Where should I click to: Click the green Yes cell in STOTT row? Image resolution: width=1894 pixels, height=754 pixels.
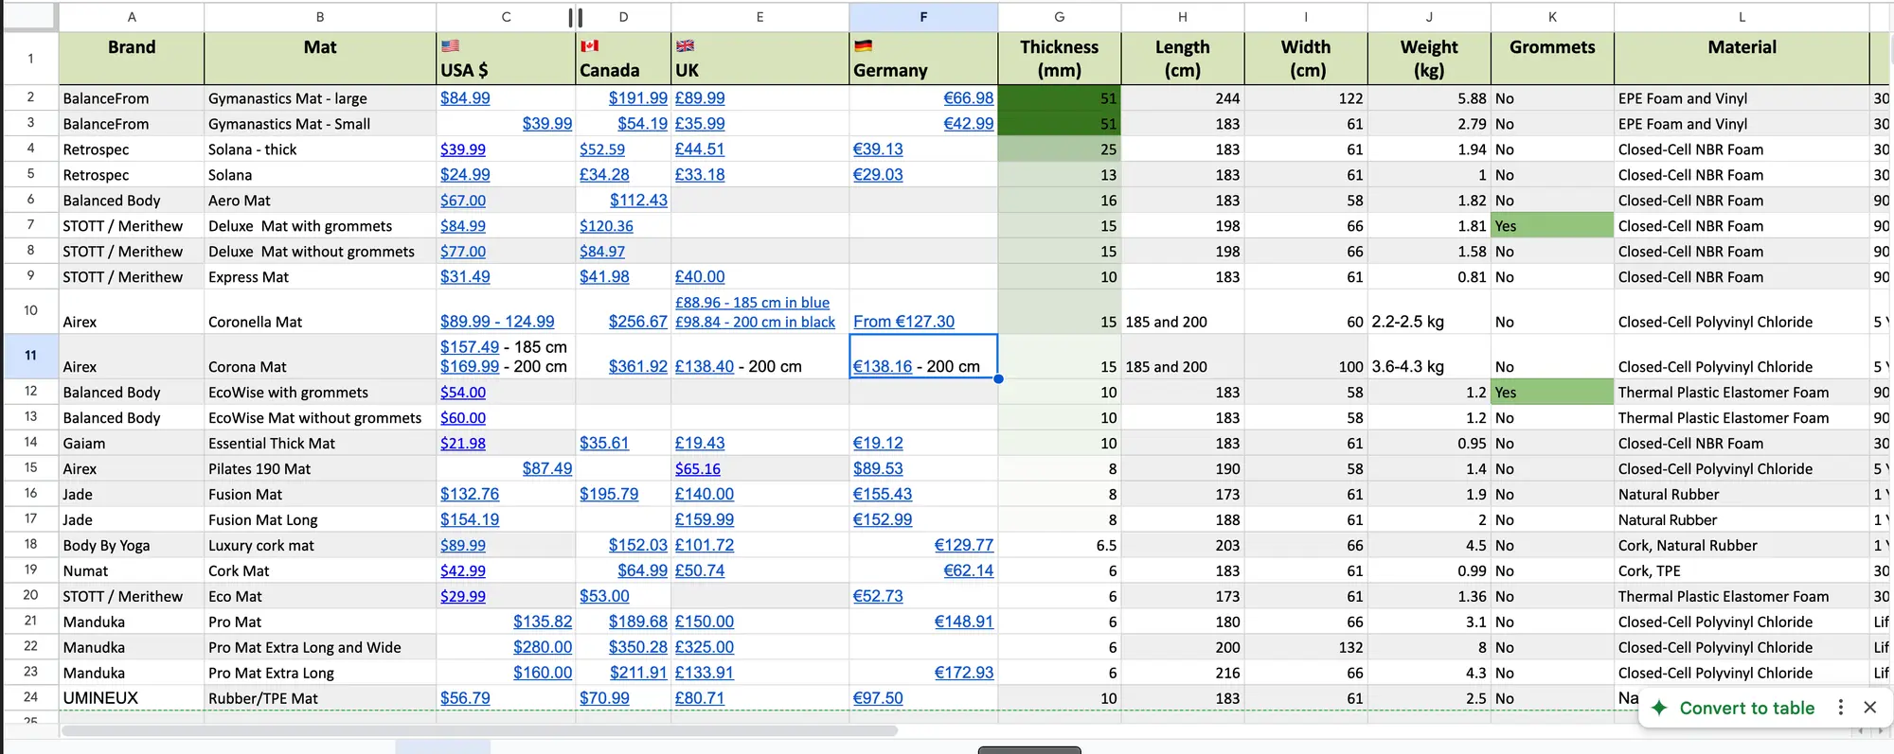point(1552,226)
